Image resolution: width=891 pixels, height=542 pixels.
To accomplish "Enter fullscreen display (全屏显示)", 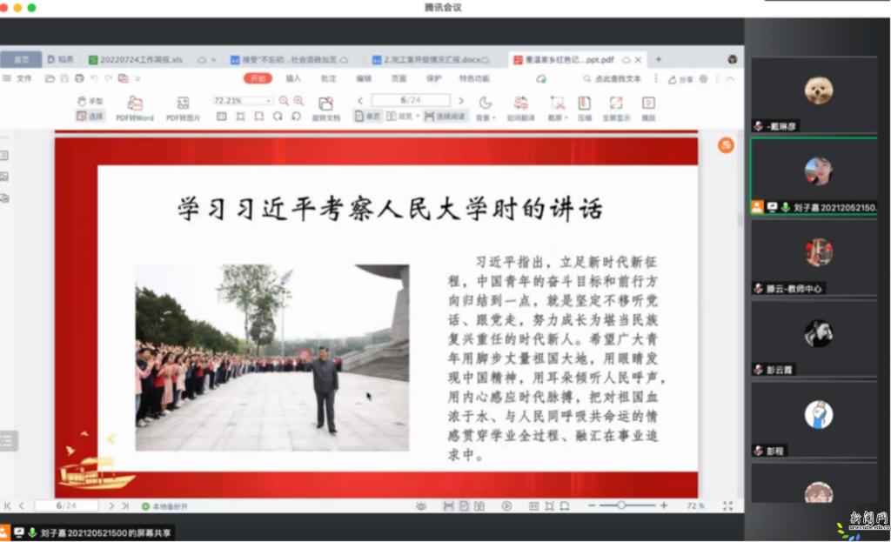I will point(616,109).
